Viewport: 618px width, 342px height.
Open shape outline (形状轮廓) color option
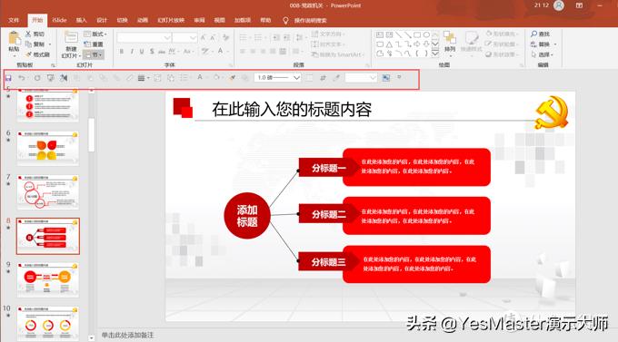pyautogui.click(x=501, y=44)
